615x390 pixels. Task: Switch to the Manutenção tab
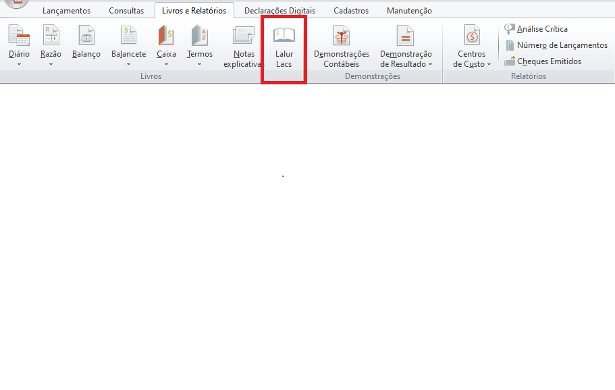coord(410,11)
